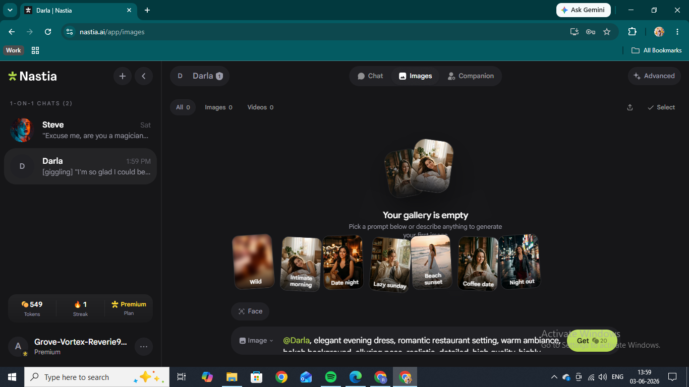The height and width of the screenshot is (387, 689).
Task: Filter gallery by Images 0
Action: click(x=218, y=107)
